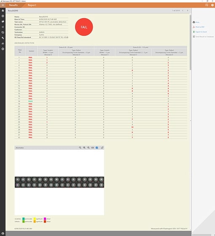Go to the previous result arrow
The height and width of the screenshot is (236, 215).
183,11
